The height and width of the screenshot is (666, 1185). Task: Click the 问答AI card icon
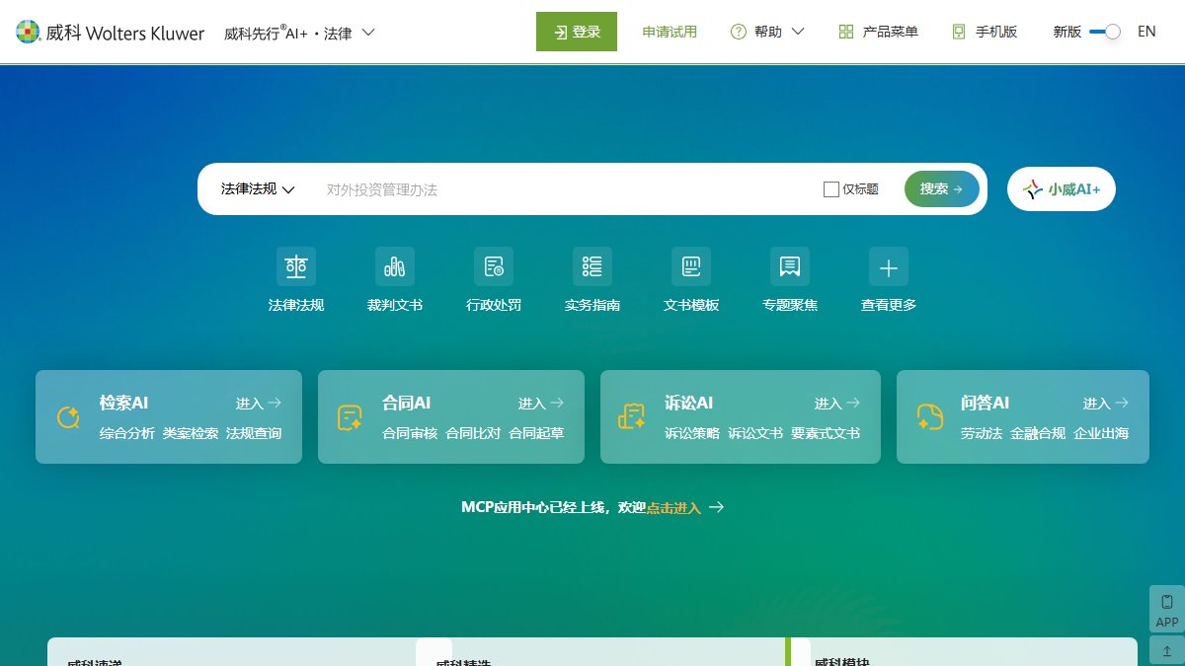point(929,417)
